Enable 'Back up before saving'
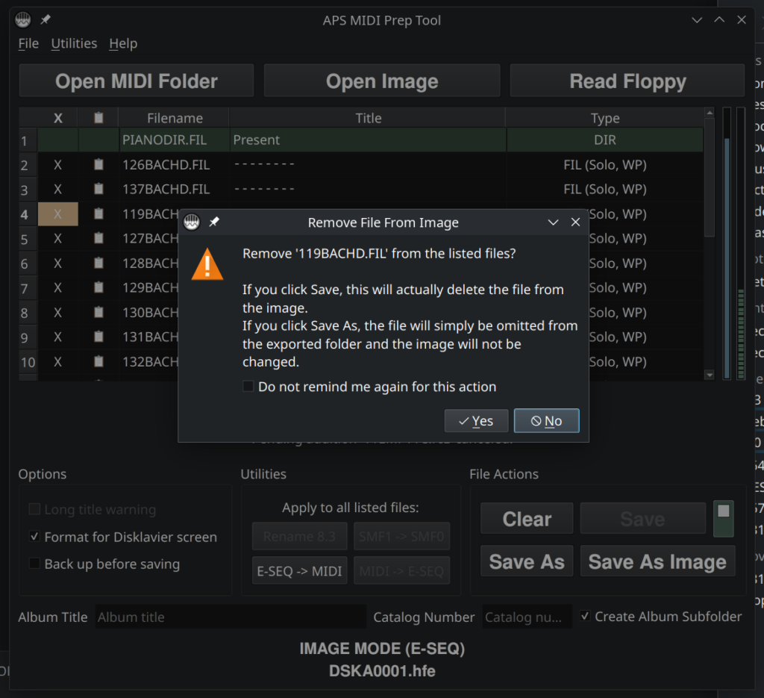 click(34, 564)
